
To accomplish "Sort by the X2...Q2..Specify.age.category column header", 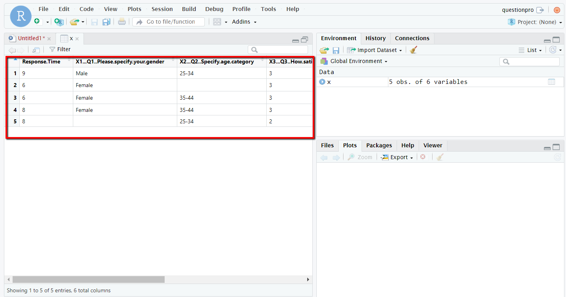I will 222,61.
